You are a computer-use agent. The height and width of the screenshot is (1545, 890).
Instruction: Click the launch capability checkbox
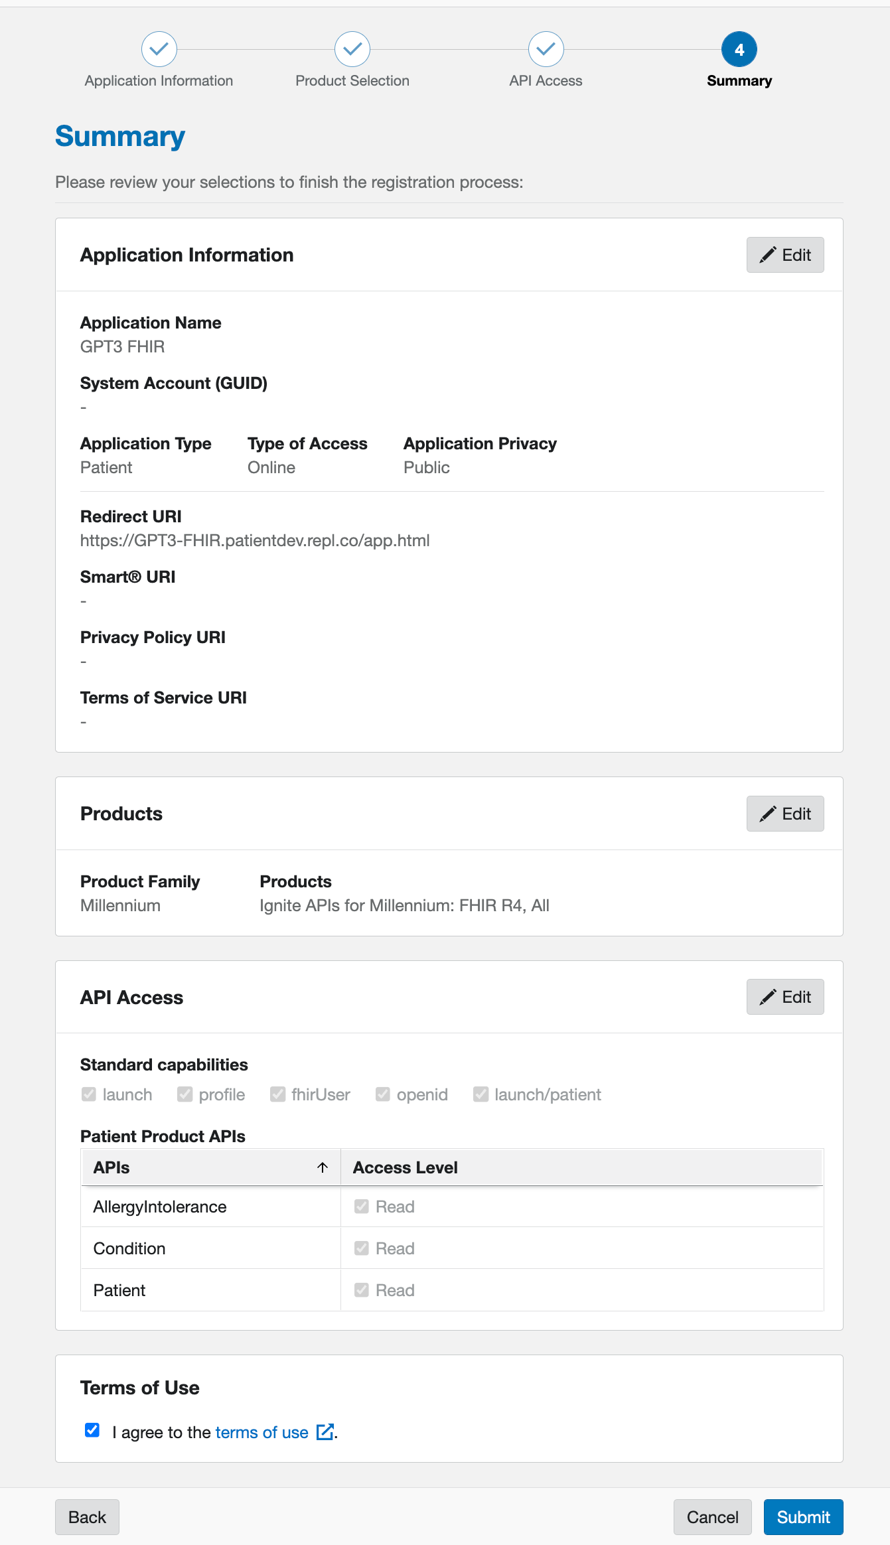point(89,1094)
